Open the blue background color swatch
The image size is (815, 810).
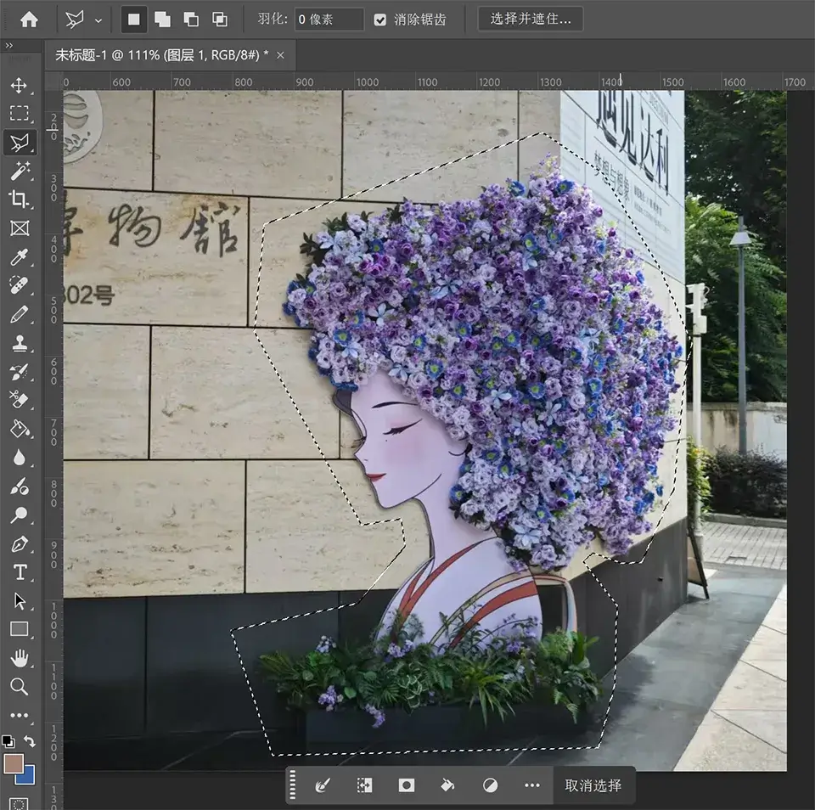click(26, 776)
